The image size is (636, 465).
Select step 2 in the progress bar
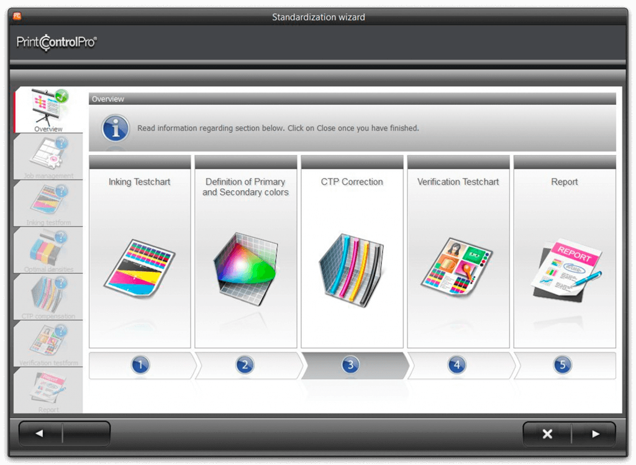[x=245, y=365]
